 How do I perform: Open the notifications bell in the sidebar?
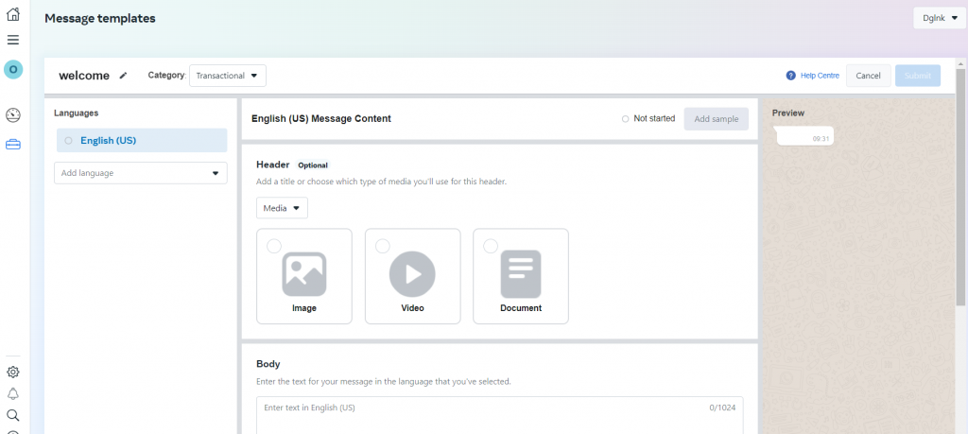[13, 393]
